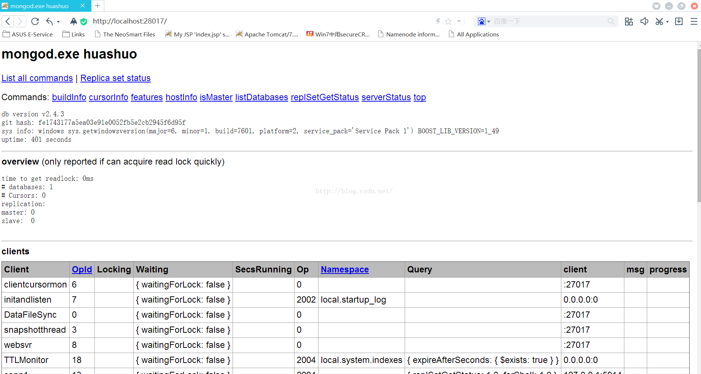The width and height of the screenshot is (701, 374).
Task: Open the Baidu search engine selector
Action: point(484,21)
